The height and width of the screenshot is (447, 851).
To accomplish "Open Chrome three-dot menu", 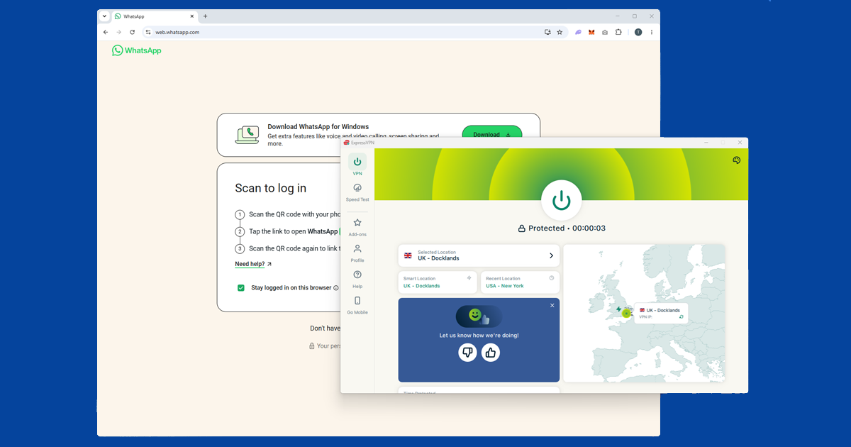I will coord(652,32).
